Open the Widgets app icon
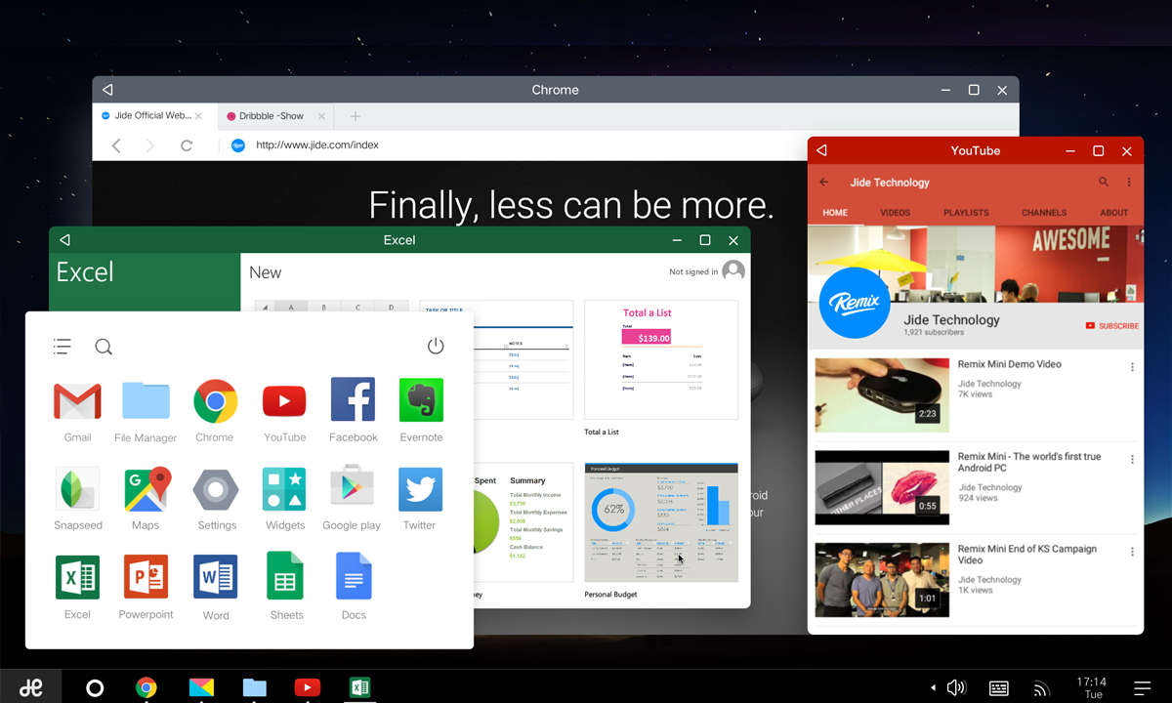1172x703 pixels. click(x=284, y=489)
